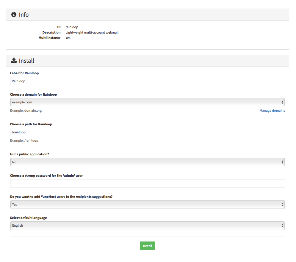Click the 'Description' field label
This screenshot has height=262, width=296.
51,32
